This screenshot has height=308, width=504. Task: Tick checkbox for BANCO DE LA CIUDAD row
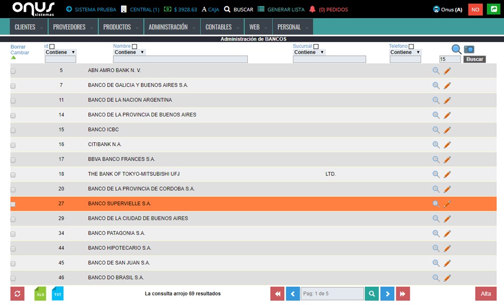point(13,219)
